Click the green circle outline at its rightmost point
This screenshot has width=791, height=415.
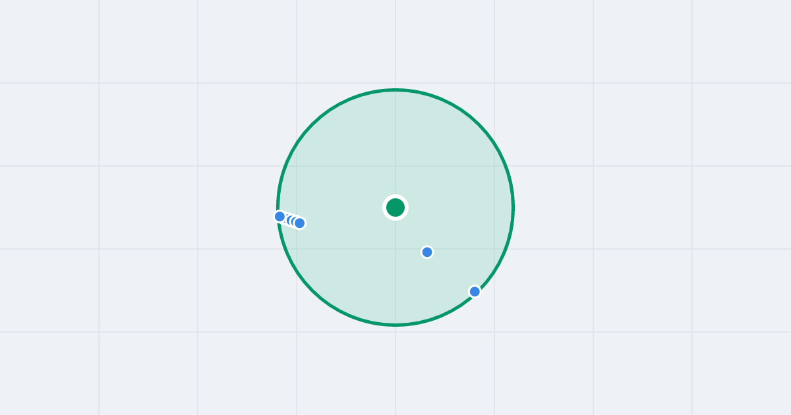513,207
